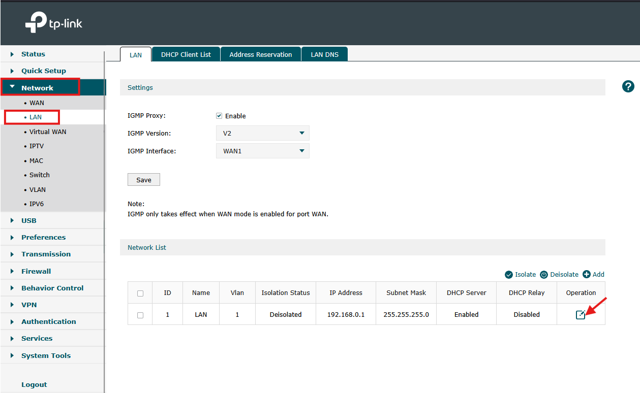The image size is (640, 393).
Task: Select the checkbox for the LAN network row
Action: 140,314
